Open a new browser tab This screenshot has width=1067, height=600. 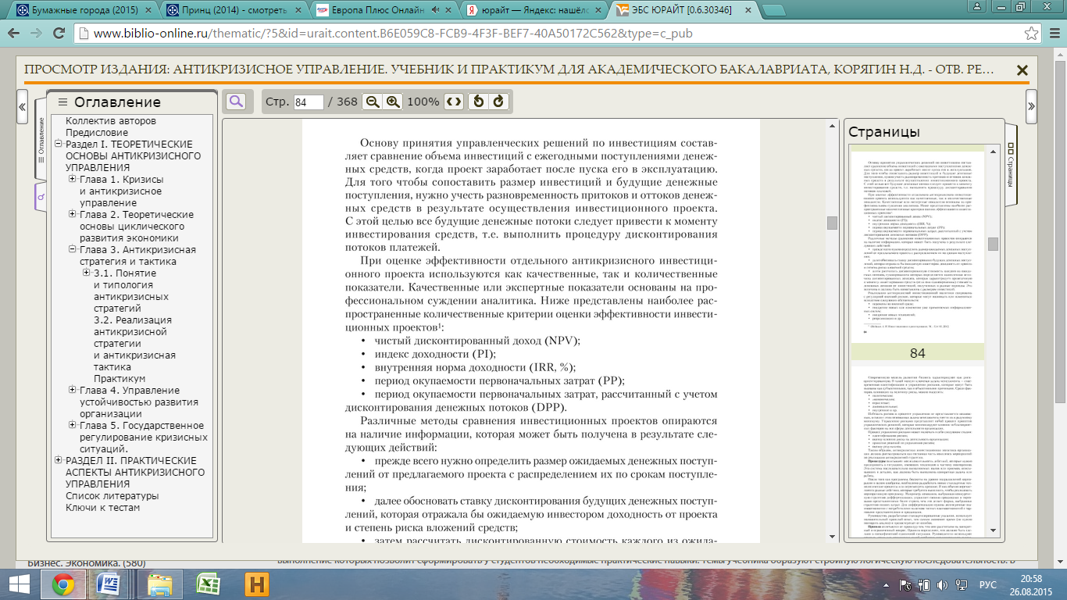tap(773, 11)
